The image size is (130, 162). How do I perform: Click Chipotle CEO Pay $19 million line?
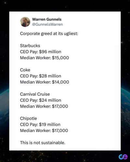pyautogui.click(x=40, y=124)
